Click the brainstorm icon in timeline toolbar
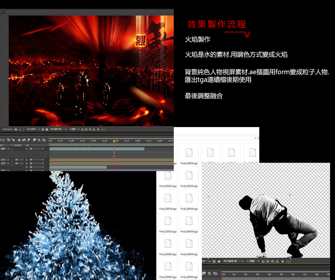The image size is (335, 280). [34, 140]
